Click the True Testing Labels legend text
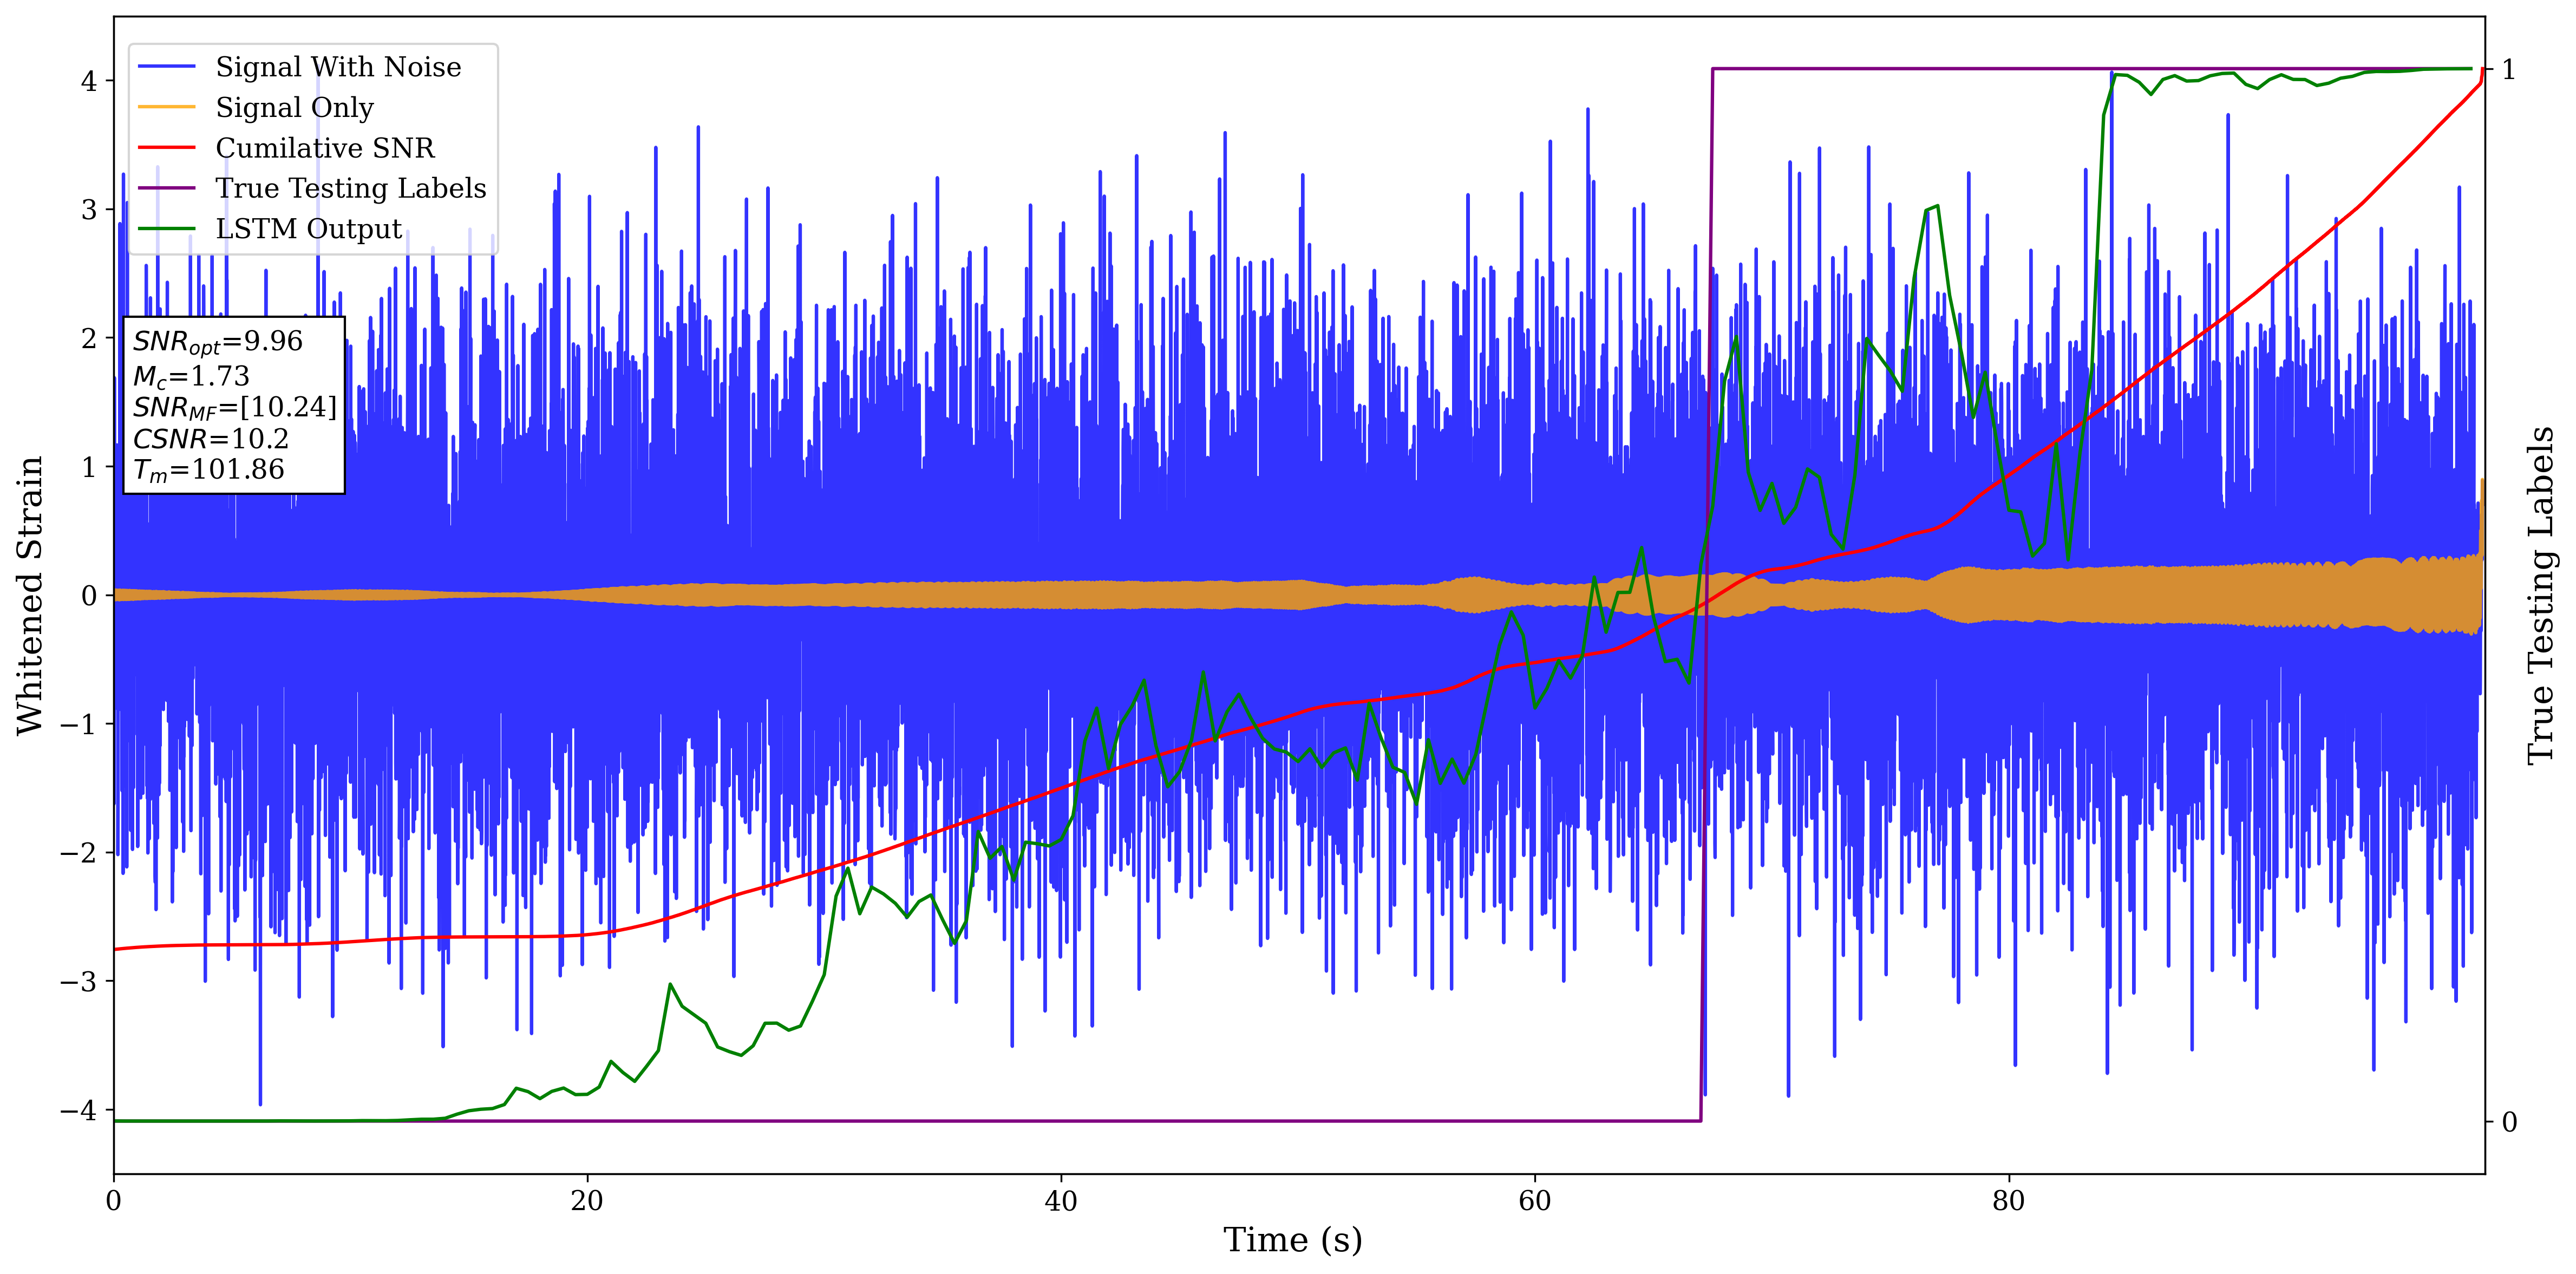This screenshot has width=2576, height=1274. (350, 188)
